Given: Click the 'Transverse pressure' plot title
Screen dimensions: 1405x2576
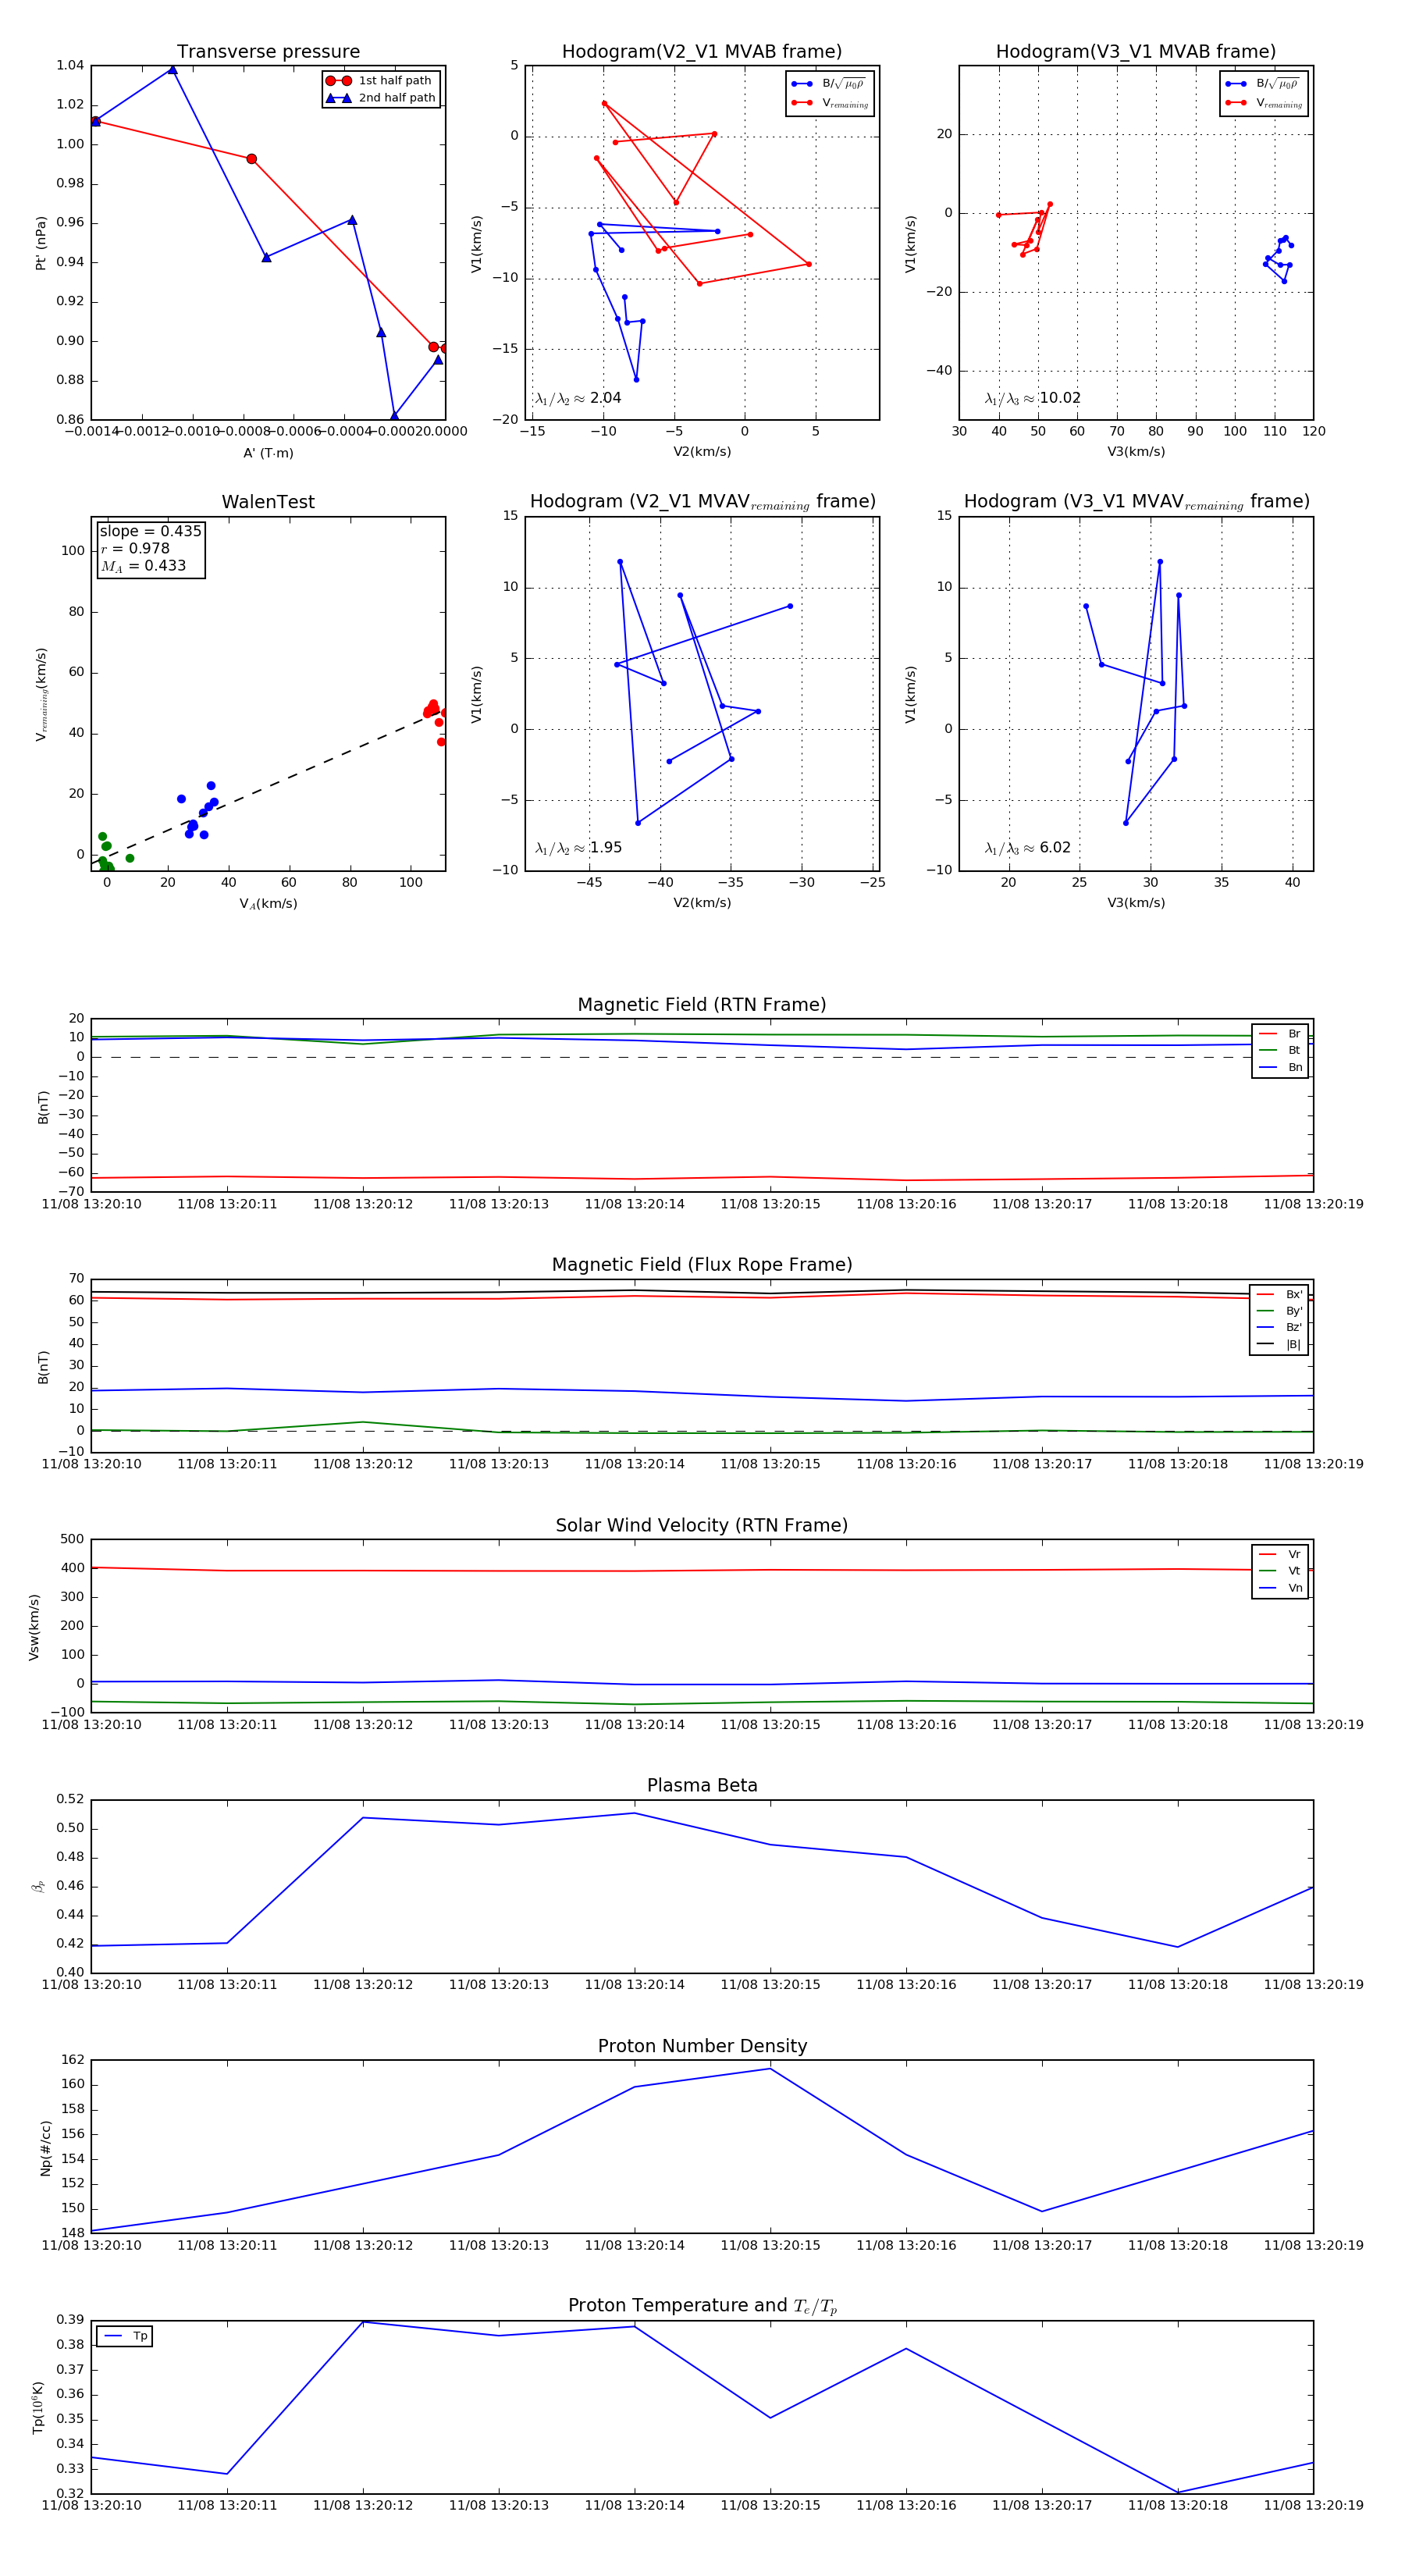Looking at the screenshot, I should point(268,52).
